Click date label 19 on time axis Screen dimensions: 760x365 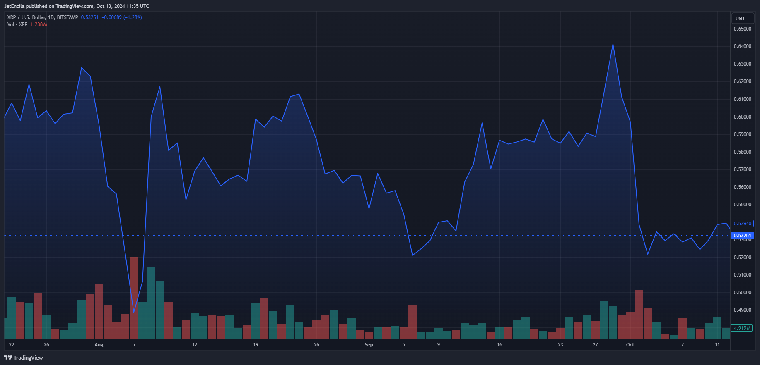256,345
